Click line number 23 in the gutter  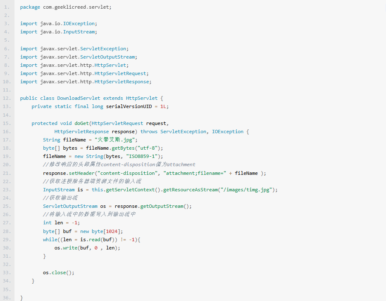[7, 190]
